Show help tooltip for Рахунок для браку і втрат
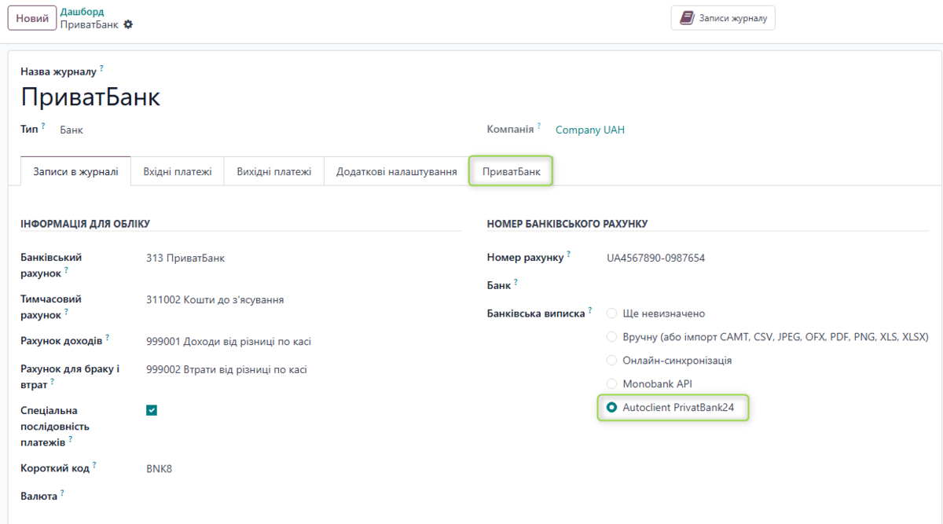This screenshot has height=524, width=943. pyautogui.click(x=54, y=380)
